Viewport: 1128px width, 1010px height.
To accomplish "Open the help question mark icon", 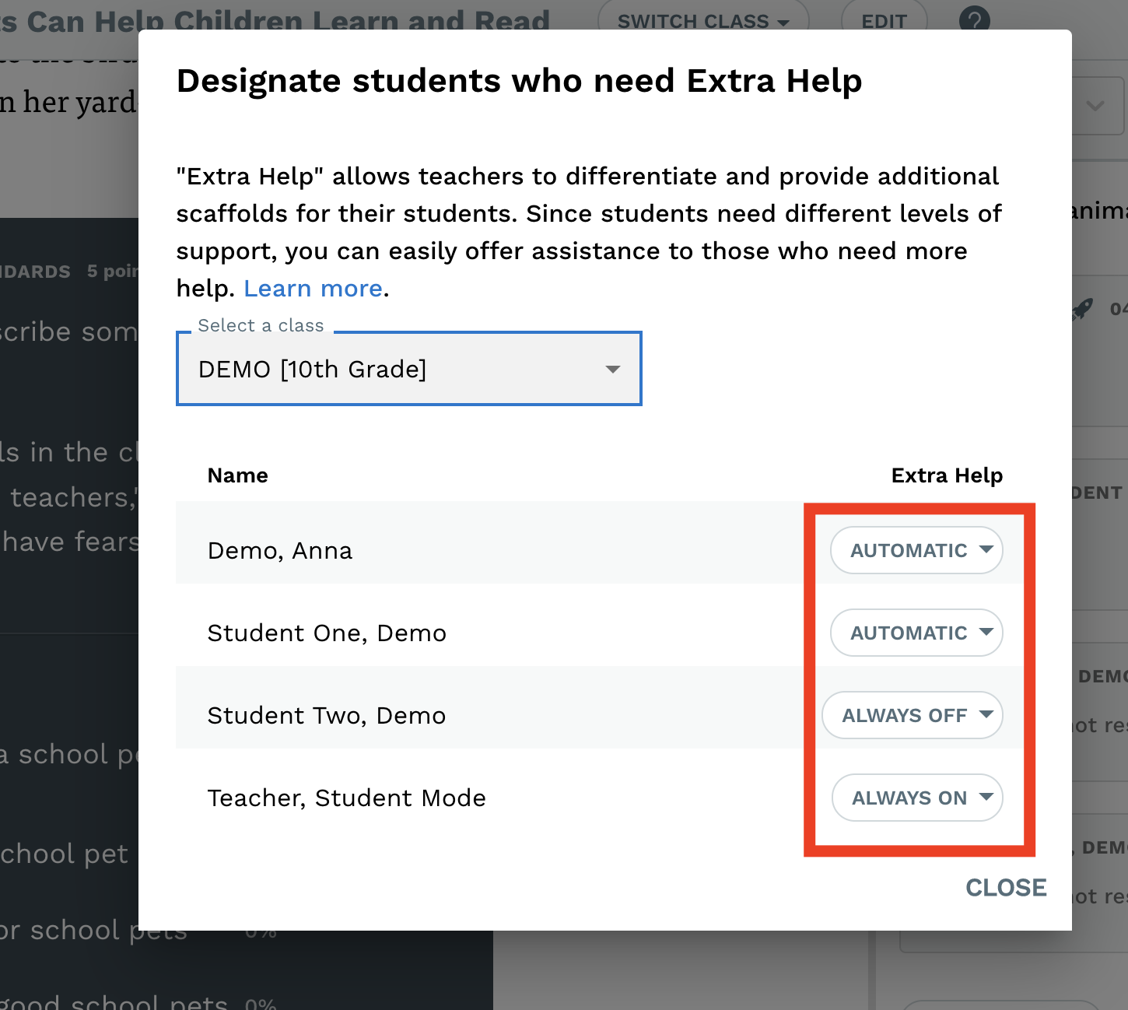I will (x=975, y=19).
